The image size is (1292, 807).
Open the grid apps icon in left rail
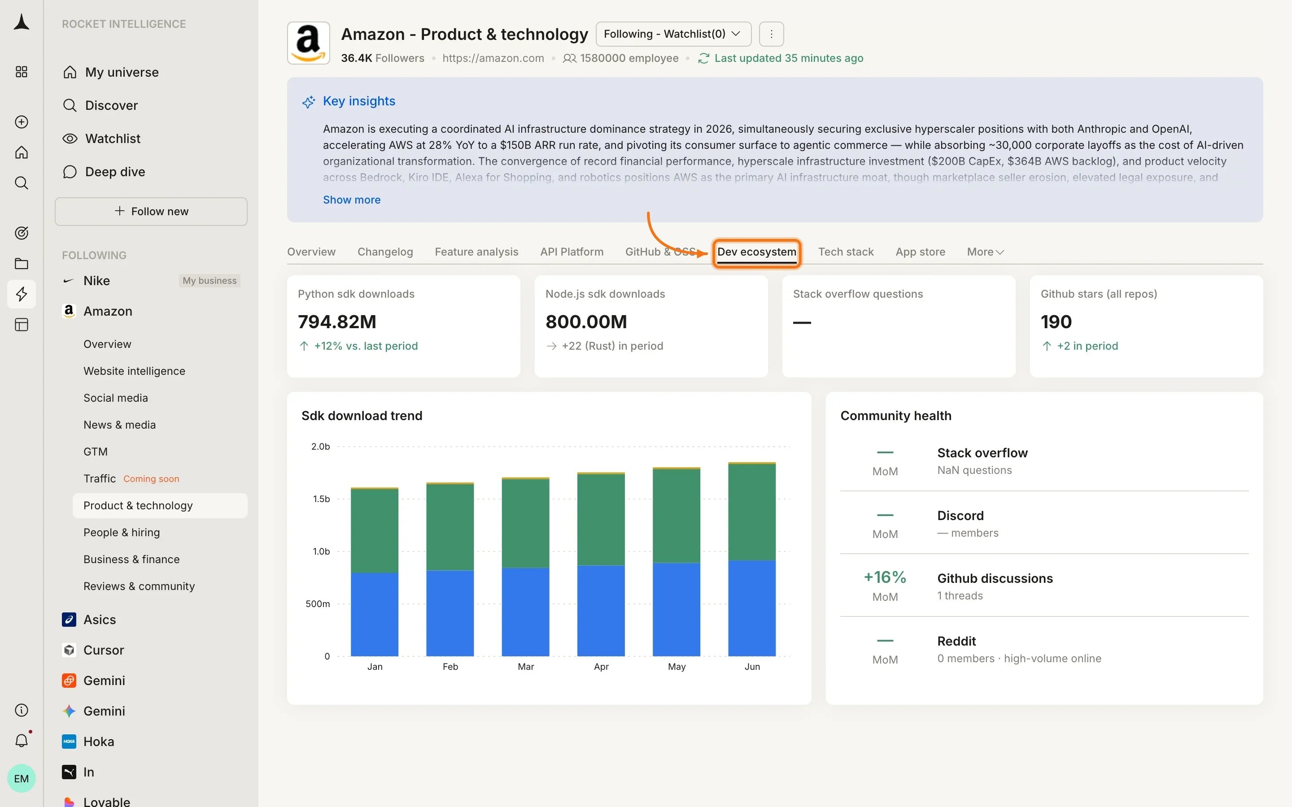[x=22, y=72]
